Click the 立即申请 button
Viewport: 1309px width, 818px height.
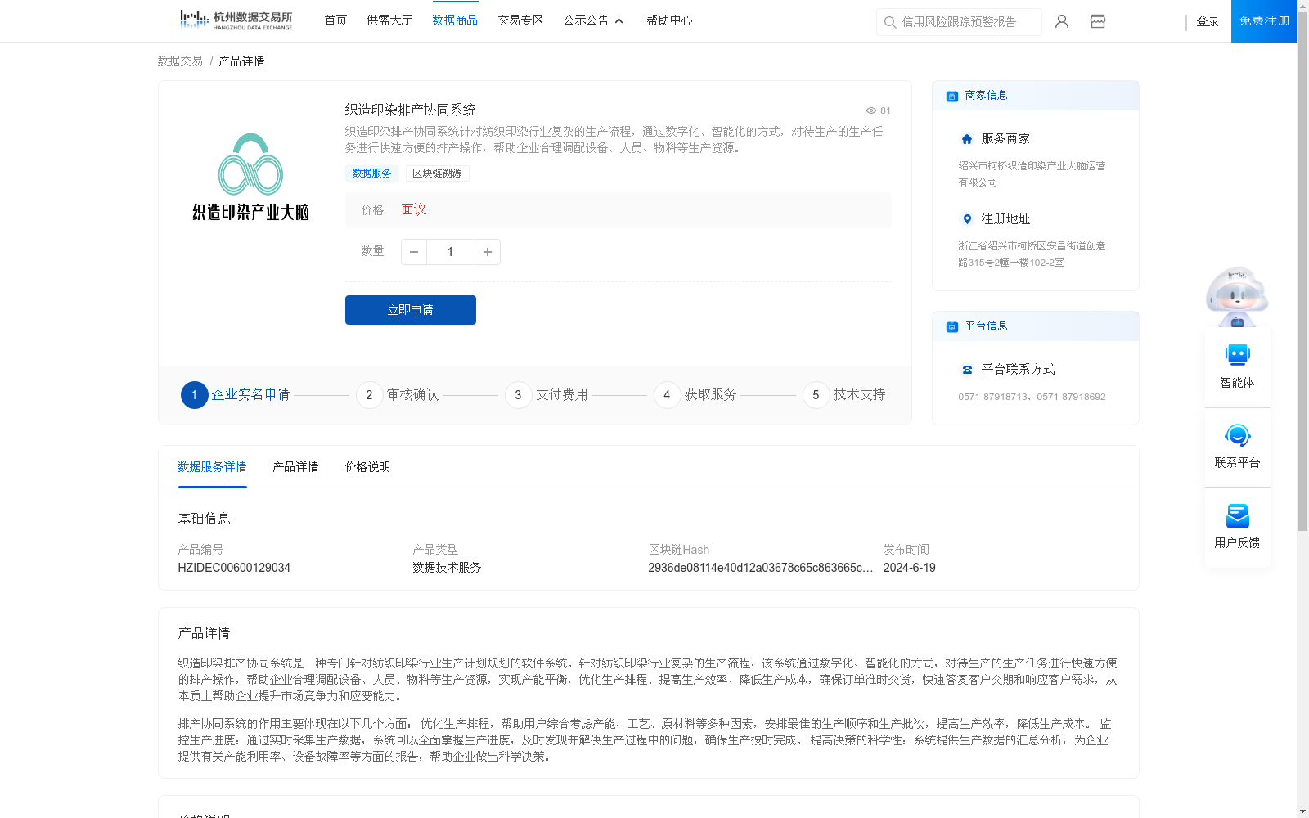(411, 310)
